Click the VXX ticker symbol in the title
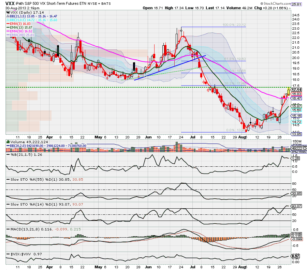The width and height of the screenshot is (307, 270). (x=10, y=3)
